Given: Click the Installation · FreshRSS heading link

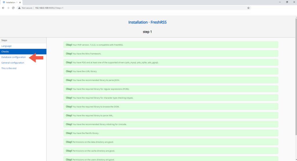Looking at the screenshot, I should [147, 22].
